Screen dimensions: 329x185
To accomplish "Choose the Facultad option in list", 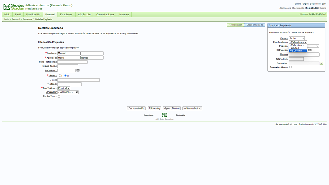I will (x=298, y=48).
